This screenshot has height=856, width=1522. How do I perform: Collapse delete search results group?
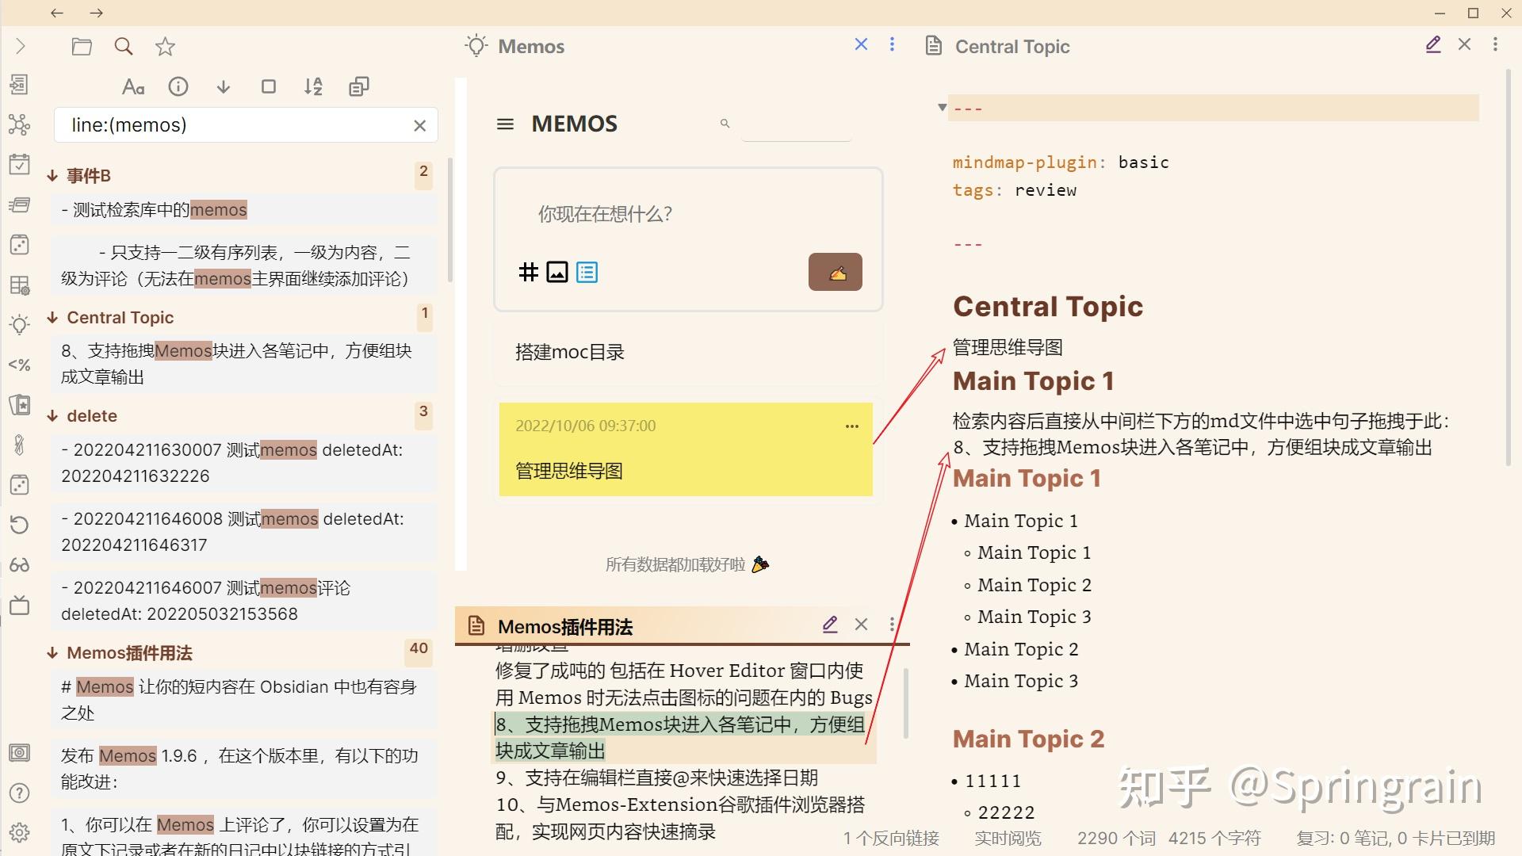click(52, 416)
